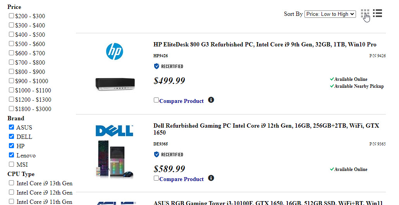Click the HP brand logo
The image size is (399, 205).
click(115, 51)
